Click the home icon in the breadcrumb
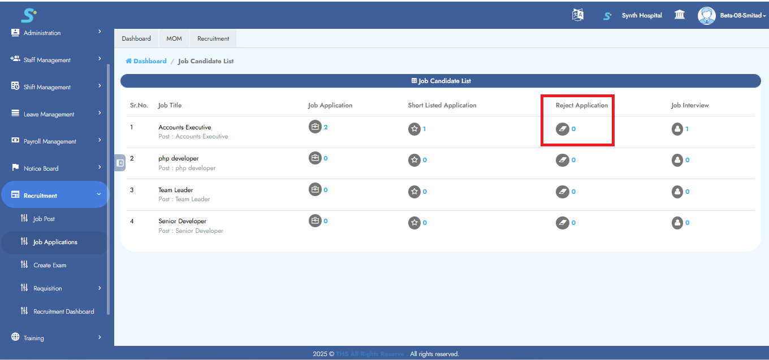This screenshot has height=360, width=769. (129, 60)
